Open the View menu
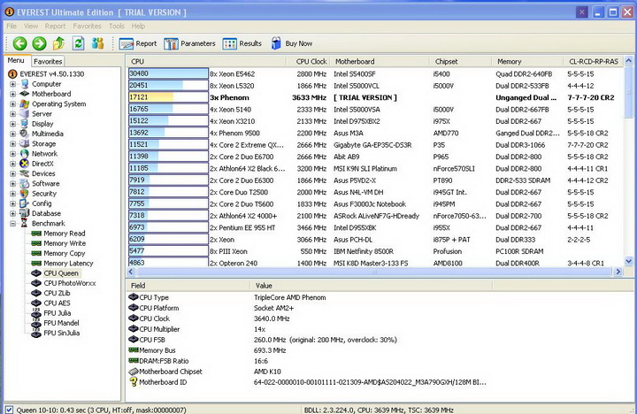The height and width of the screenshot is (414, 637). 31,26
